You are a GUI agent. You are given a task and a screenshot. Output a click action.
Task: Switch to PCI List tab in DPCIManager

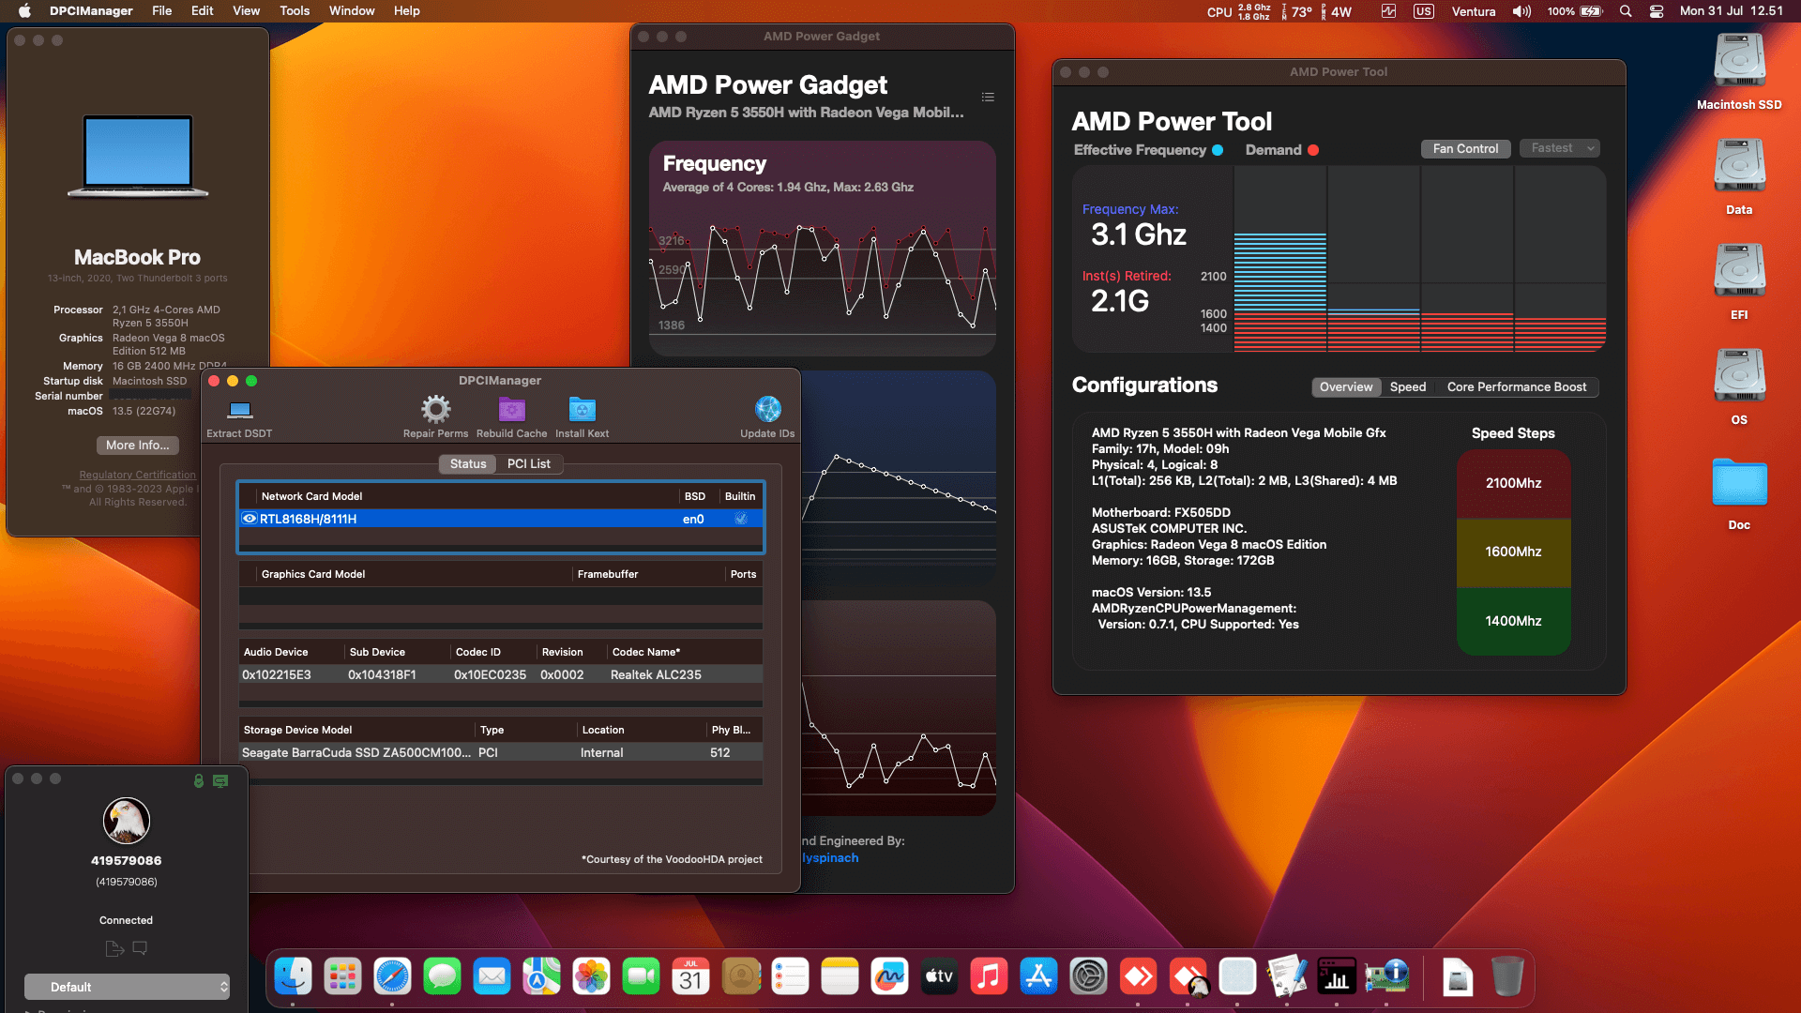pos(529,463)
